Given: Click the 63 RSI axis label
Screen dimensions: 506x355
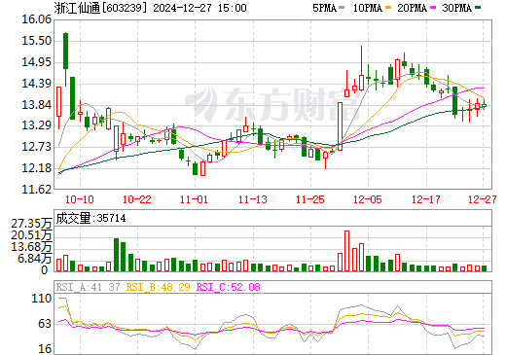Looking at the screenshot, I should tap(45, 324).
